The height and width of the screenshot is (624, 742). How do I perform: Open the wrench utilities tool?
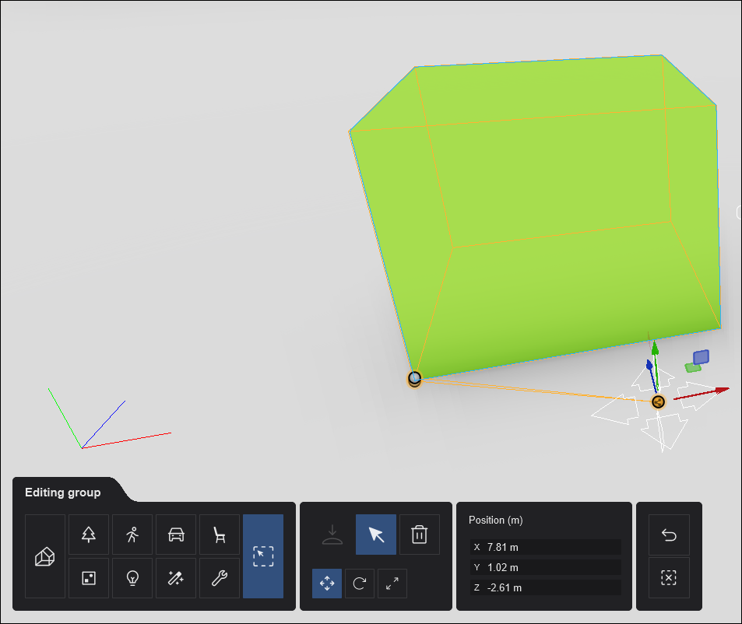pos(220,578)
